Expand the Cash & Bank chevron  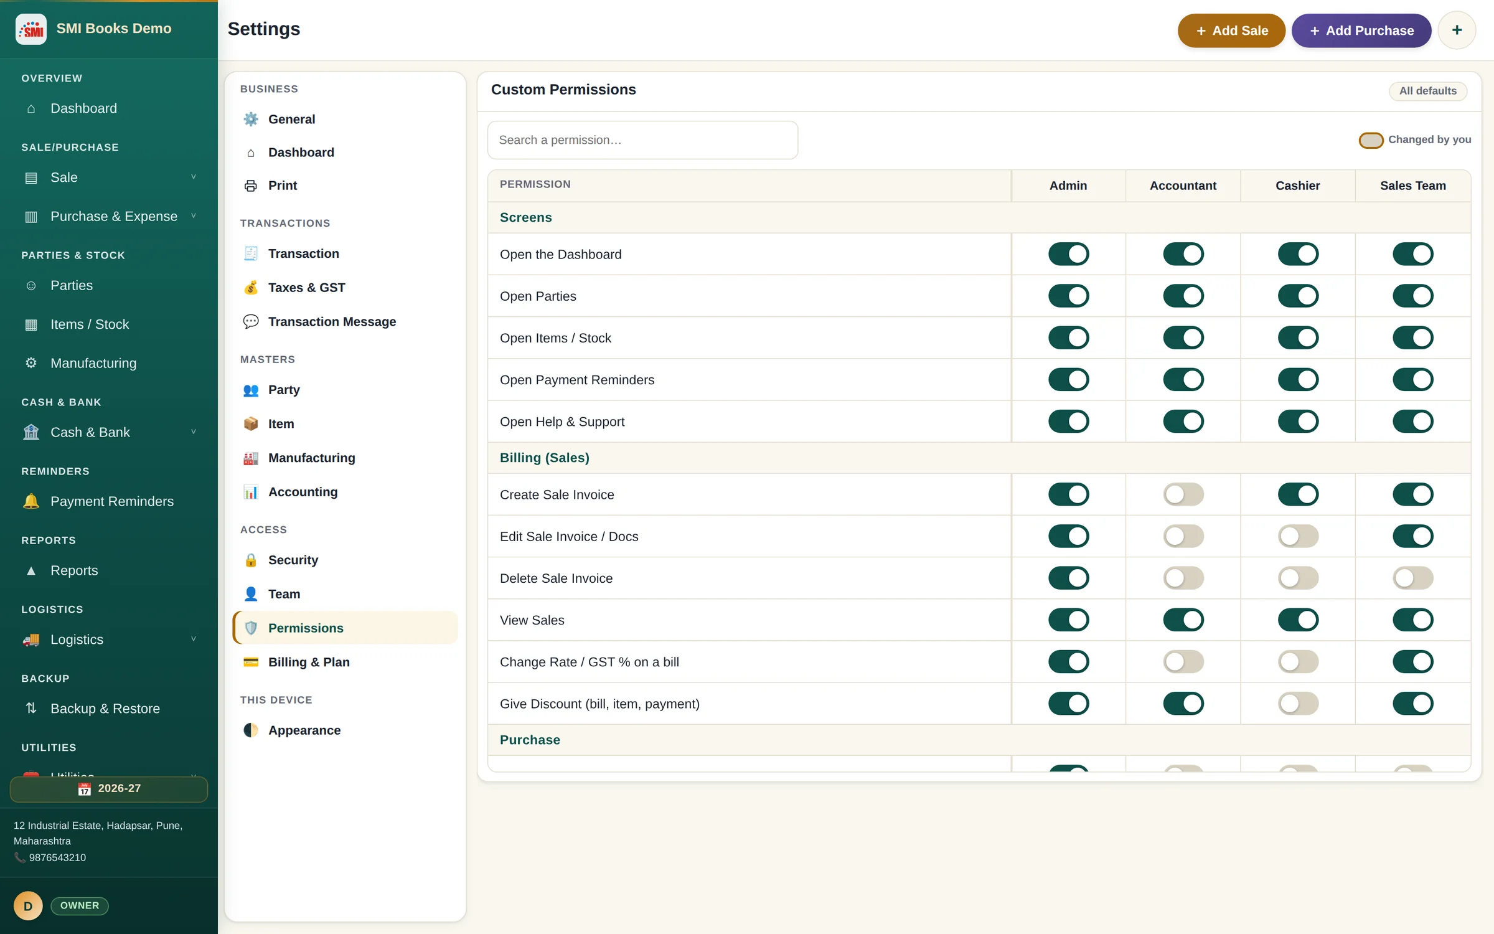pyautogui.click(x=194, y=432)
